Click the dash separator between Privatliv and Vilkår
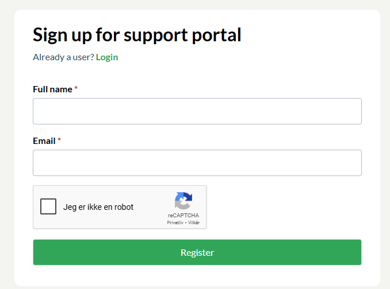Image resolution: width=390 pixels, height=289 pixels. click(x=186, y=223)
